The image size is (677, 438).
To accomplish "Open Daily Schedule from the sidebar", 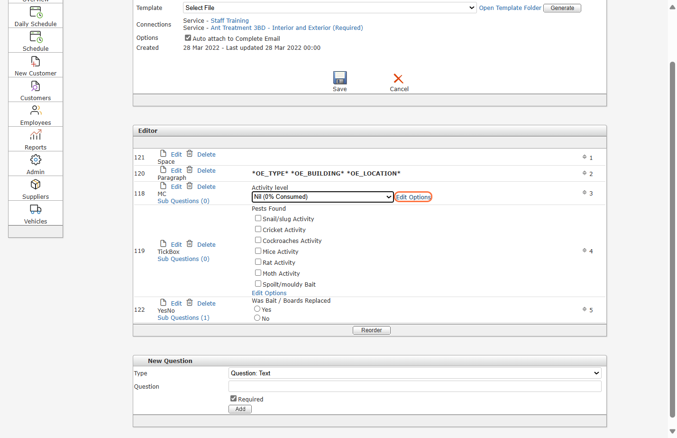I will click(36, 12).
